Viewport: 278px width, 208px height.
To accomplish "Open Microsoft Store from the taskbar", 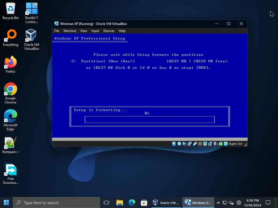I will pos(144,203).
